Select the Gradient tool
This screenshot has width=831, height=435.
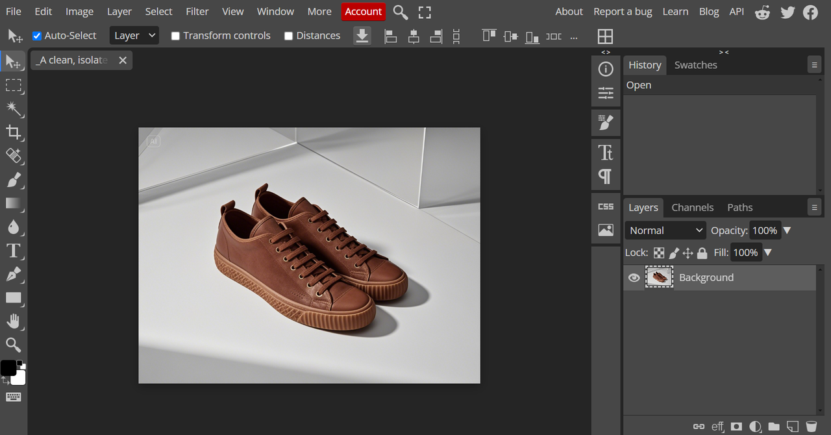[14, 203]
